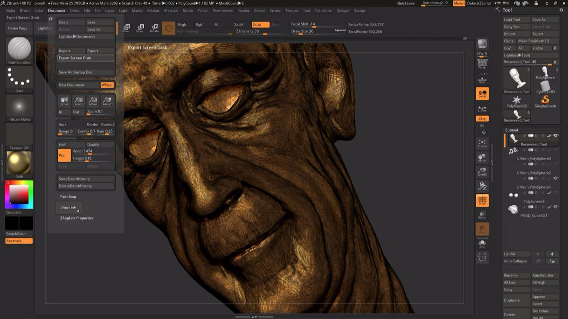568x319 pixels.
Task: Click Make PolyMesh3D button
Action: pos(538,41)
